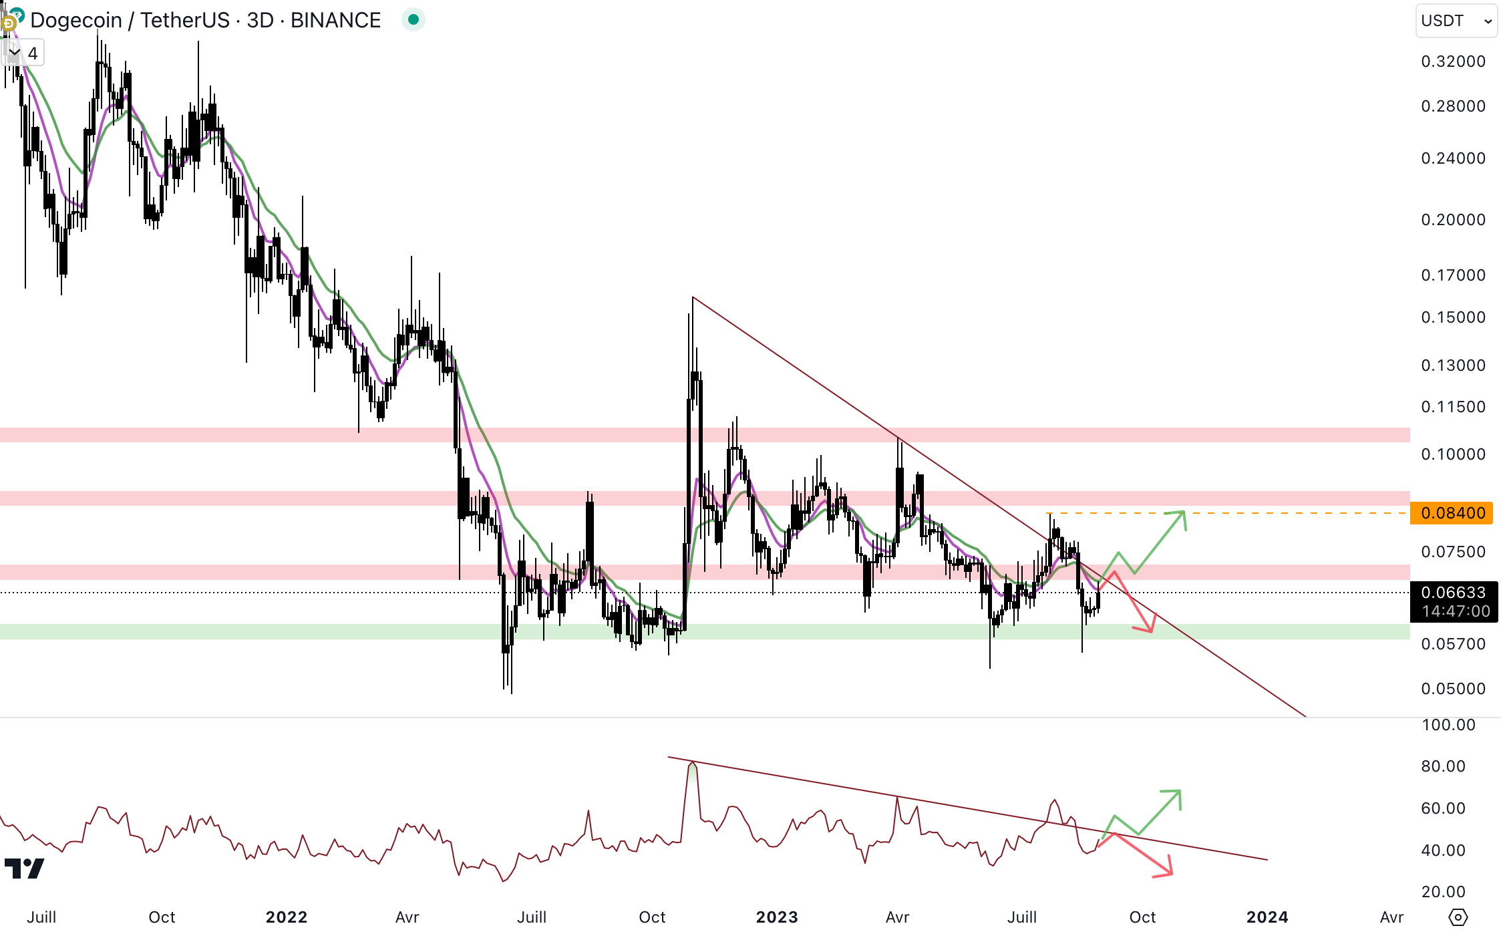
Task: Select the green upward arrow in the RSI pane
Action: click(x=1159, y=813)
